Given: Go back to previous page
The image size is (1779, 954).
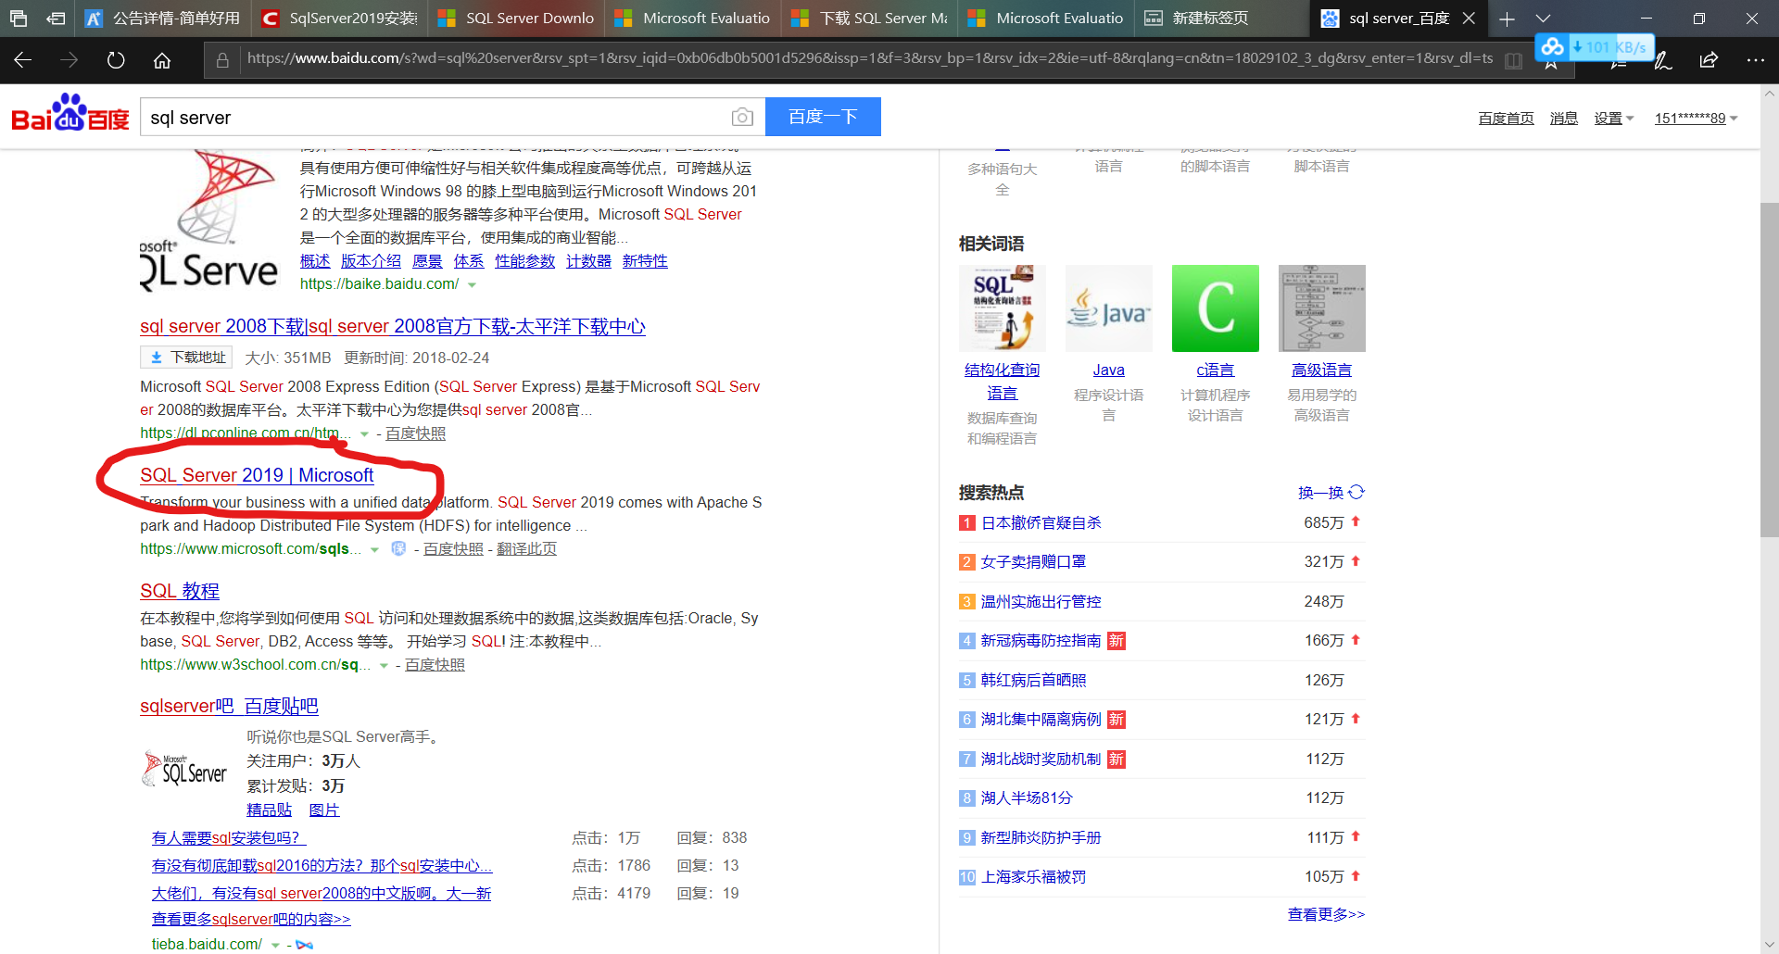Looking at the screenshot, I should pos(23,60).
